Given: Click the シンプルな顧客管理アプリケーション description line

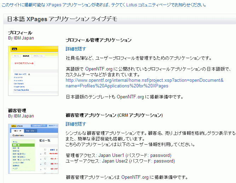Looking at the screenshot, I should pos(150,133).
